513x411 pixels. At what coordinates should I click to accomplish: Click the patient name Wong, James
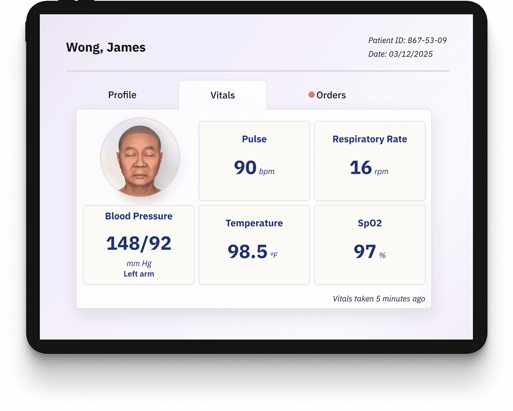(106, 47)
